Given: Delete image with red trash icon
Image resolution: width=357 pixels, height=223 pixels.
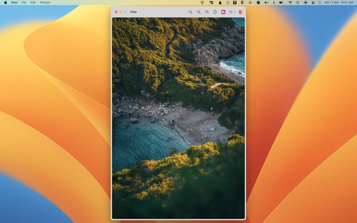Looking at the screenshot, I should pos(240,12).
